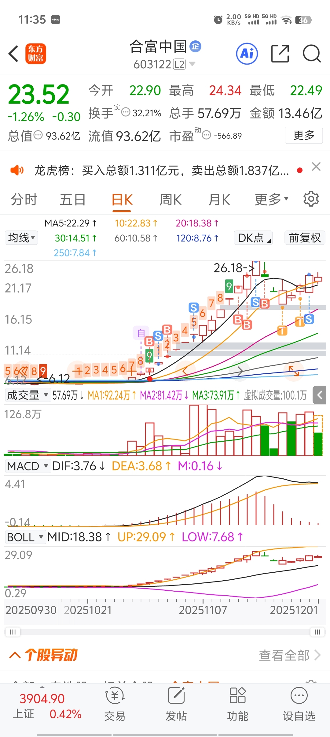330x737 pixels.
Task: Switch to the 周K tab
Action: [x=170, y=200]
